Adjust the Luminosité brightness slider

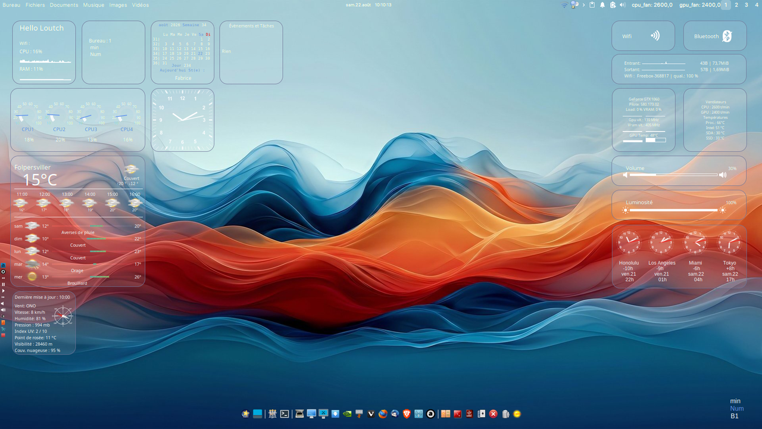(x=673, y=210)
